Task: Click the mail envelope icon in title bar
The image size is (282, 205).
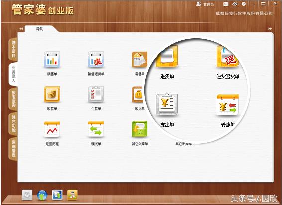Action: pos(226,4)
